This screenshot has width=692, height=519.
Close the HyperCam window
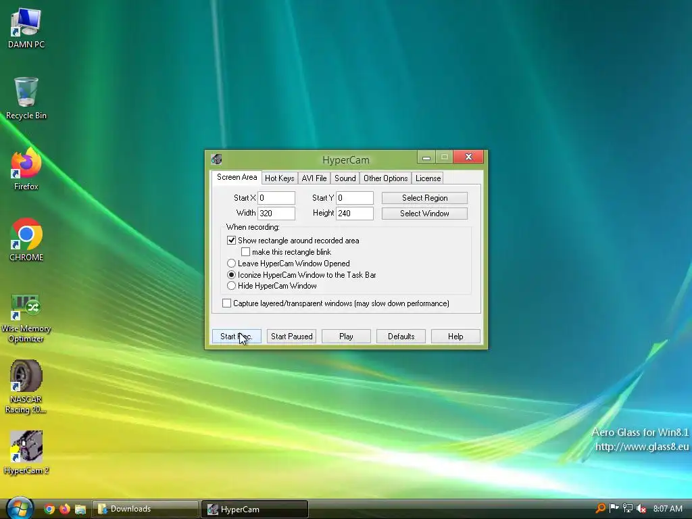tap(468, 157)
